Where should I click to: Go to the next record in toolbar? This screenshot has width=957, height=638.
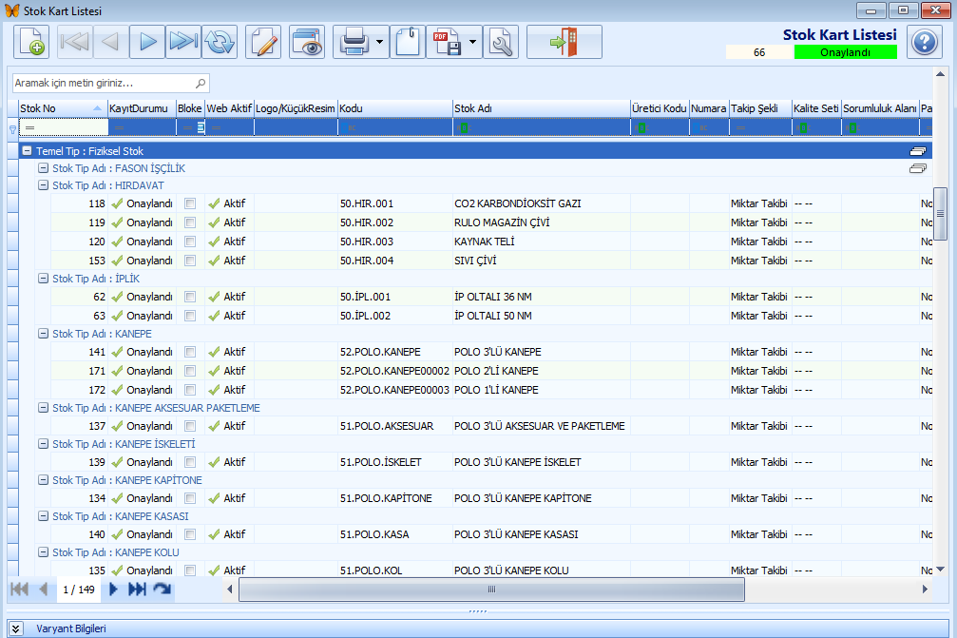pyautogui.click(x=147, y=42)
